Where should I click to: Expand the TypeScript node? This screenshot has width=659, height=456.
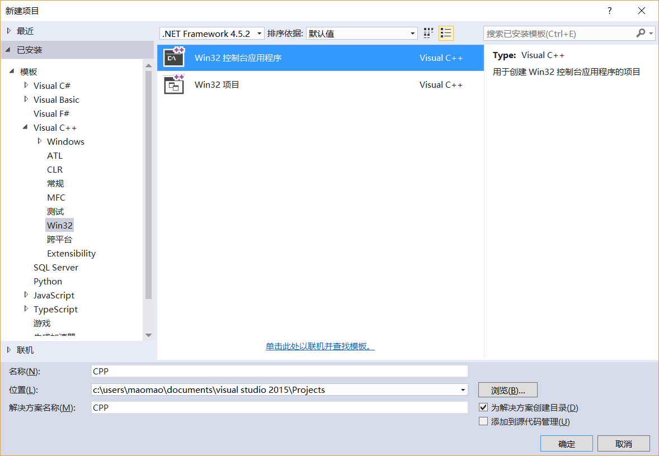26,308
